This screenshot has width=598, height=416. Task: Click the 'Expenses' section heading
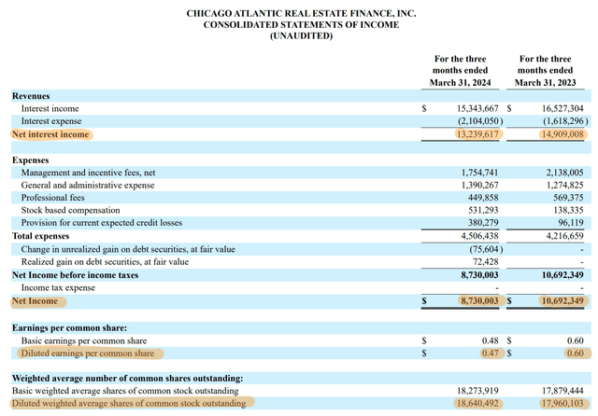point(30,160)
